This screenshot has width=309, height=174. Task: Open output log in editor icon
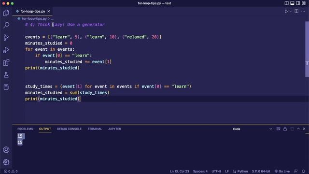[292, 129]
